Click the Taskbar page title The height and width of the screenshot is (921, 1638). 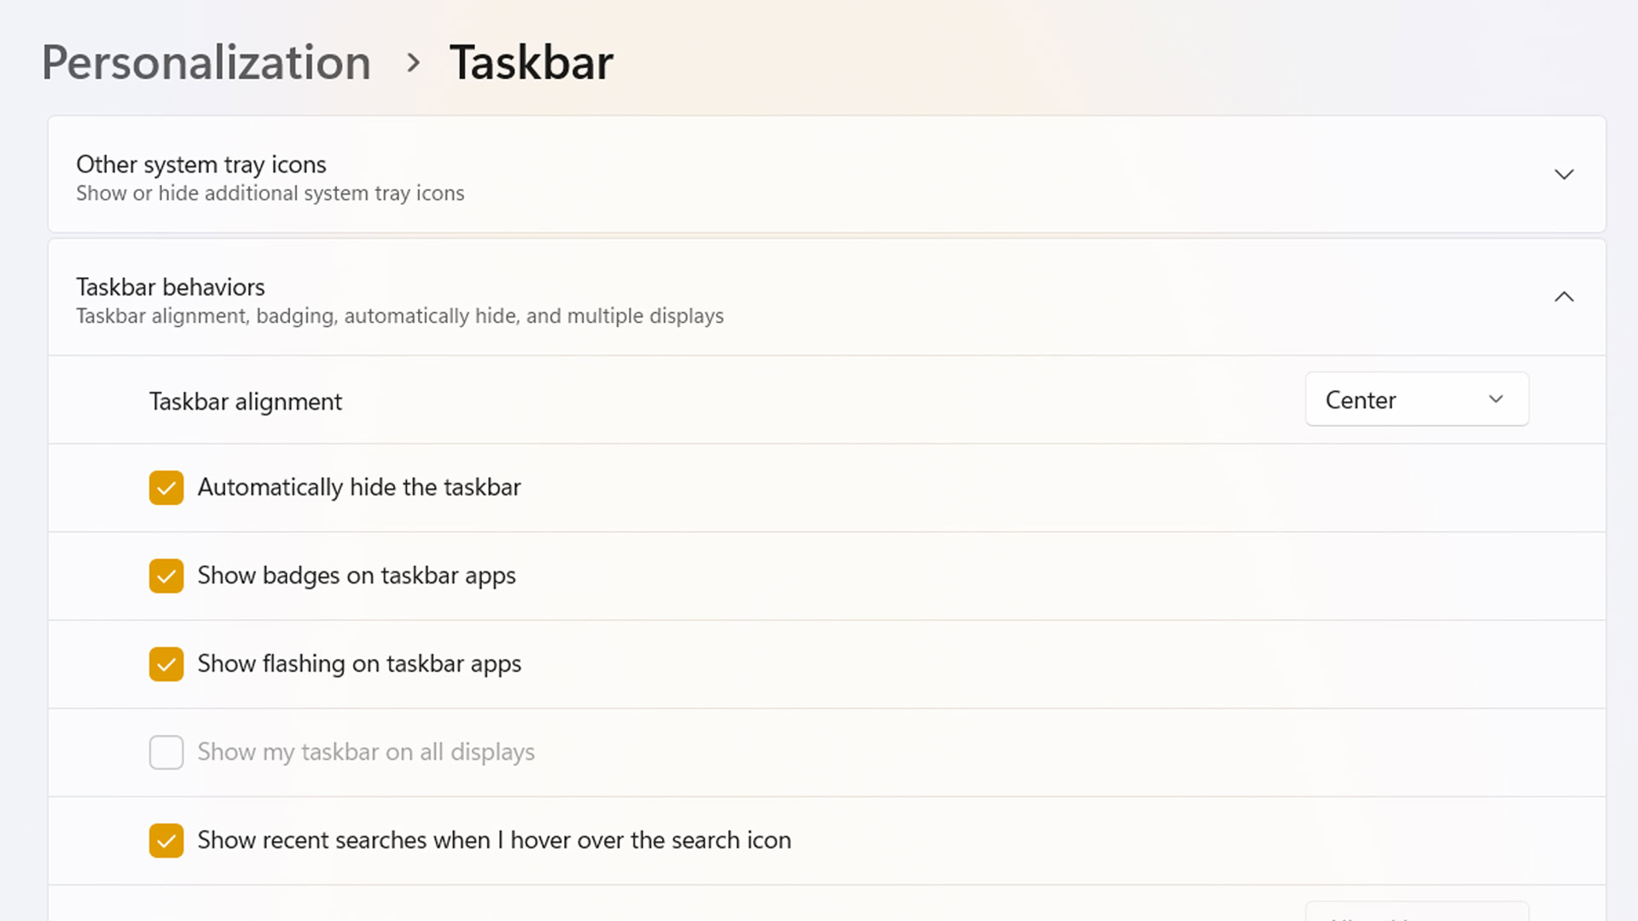point(531,63)
